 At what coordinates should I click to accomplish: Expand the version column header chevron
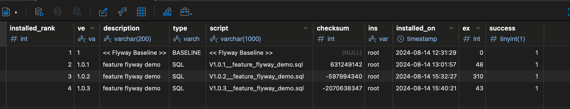tap(92, 28)
